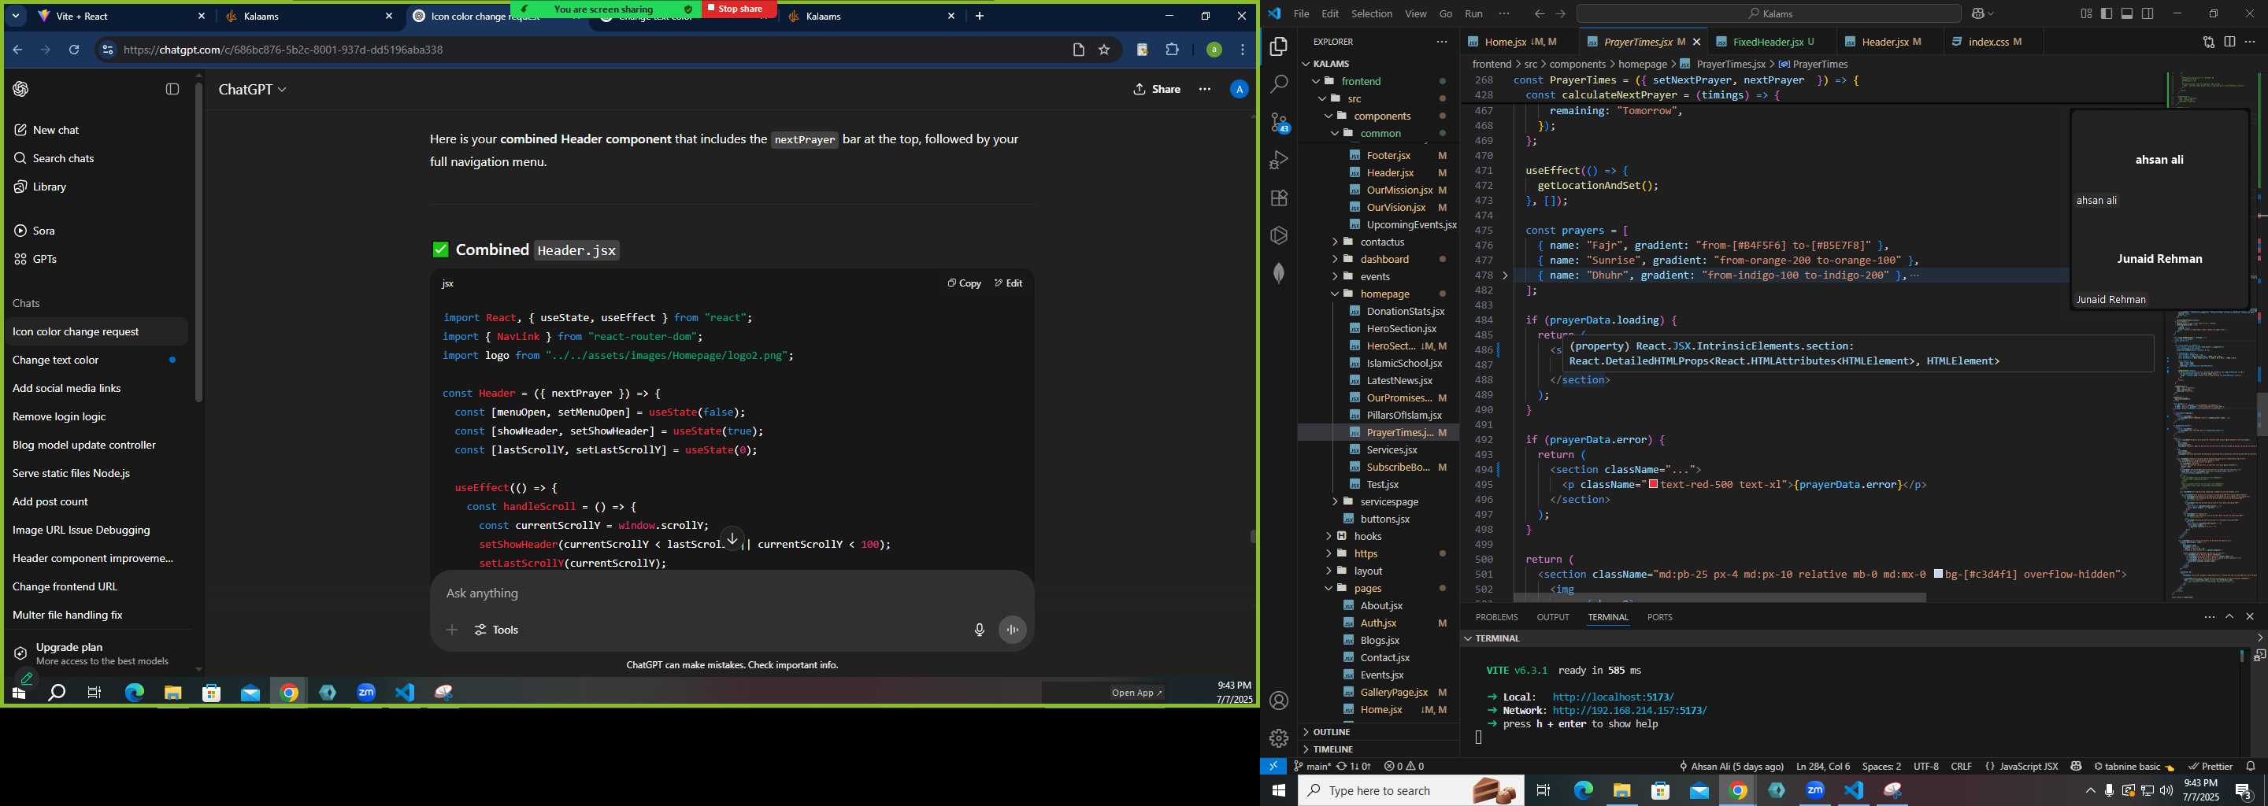Open the Extensions view in VS Code

tap(1279, 198)
